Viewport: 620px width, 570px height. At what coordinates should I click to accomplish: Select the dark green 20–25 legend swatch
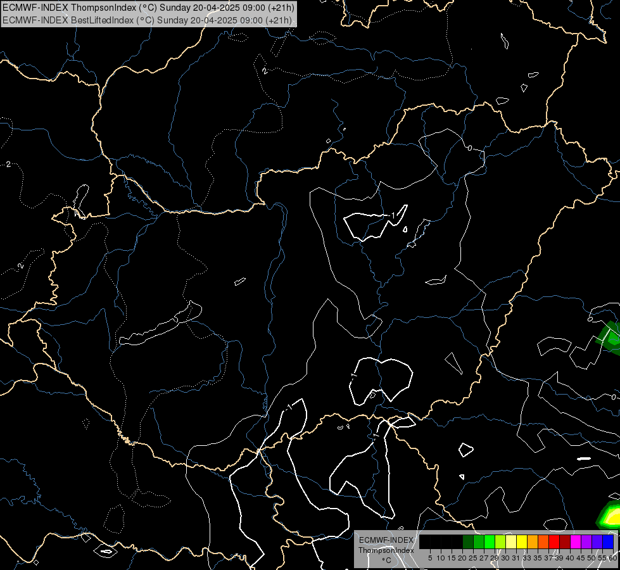[x=468, y=541]
